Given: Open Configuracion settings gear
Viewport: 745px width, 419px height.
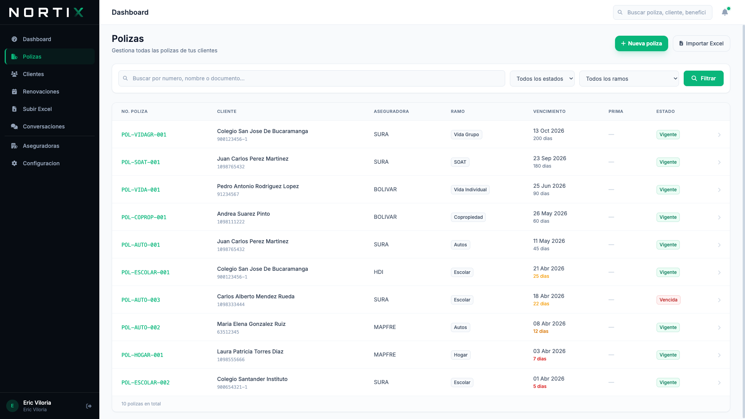Looking at the screenshot, I should click(x=14, y=163).
